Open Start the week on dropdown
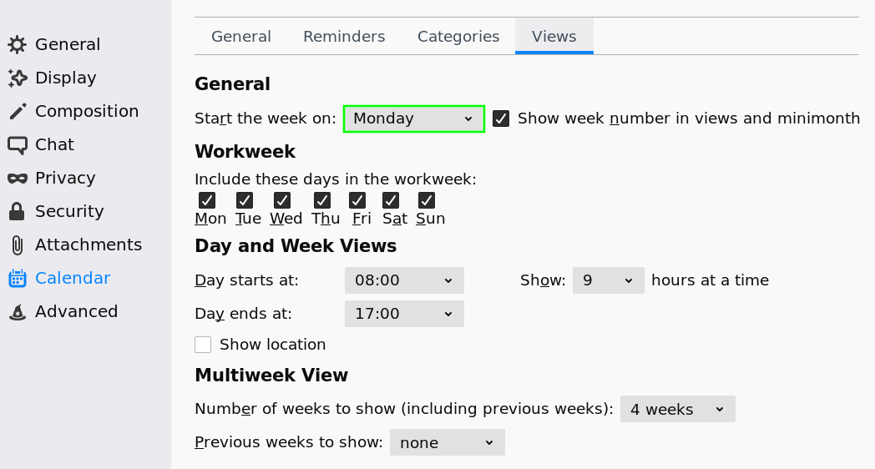875x469 pixels. tap(413, 119)
